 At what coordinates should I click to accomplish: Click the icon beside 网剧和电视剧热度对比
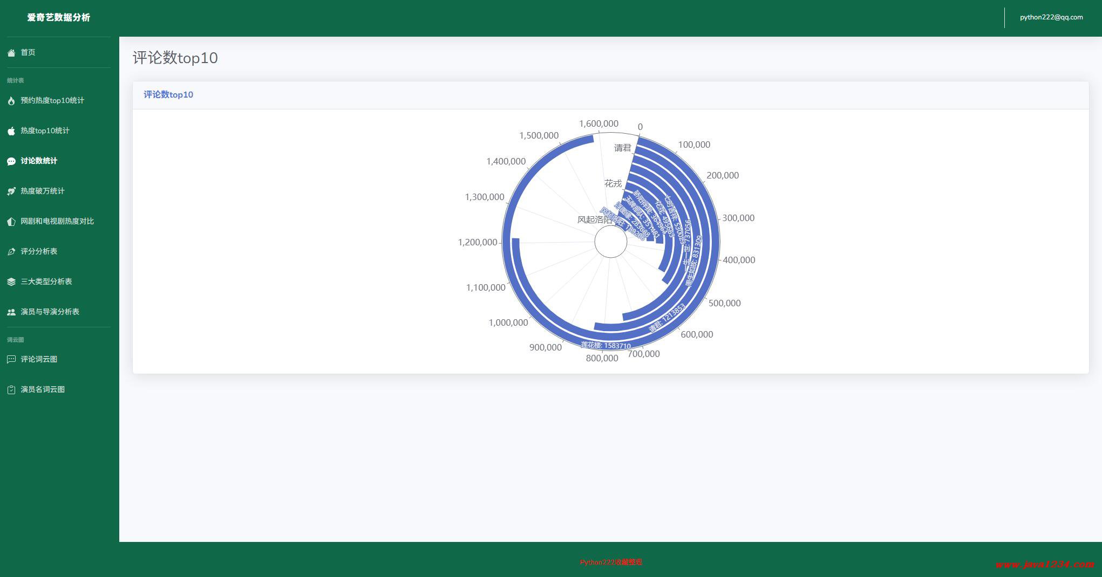pos(11,222)
